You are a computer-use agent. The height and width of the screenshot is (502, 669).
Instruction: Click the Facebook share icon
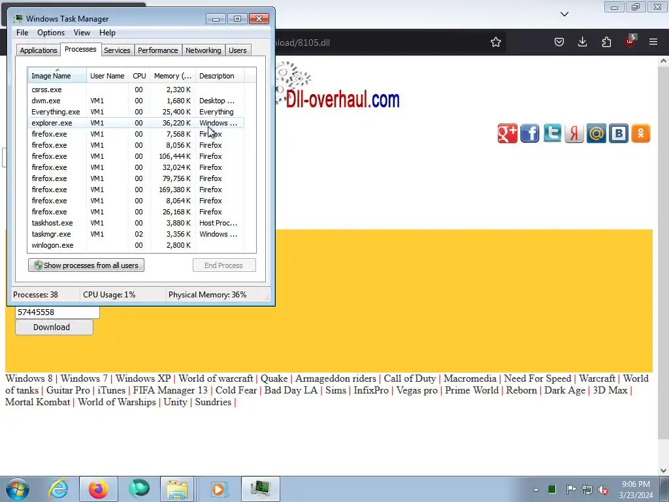(529, 133)
